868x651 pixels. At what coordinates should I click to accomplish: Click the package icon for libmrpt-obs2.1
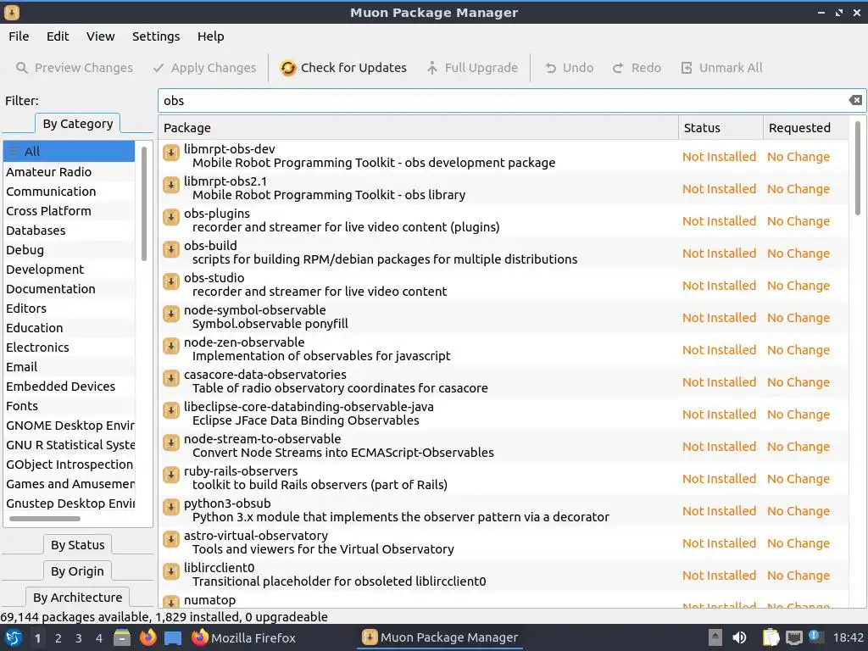coord(171,184)
